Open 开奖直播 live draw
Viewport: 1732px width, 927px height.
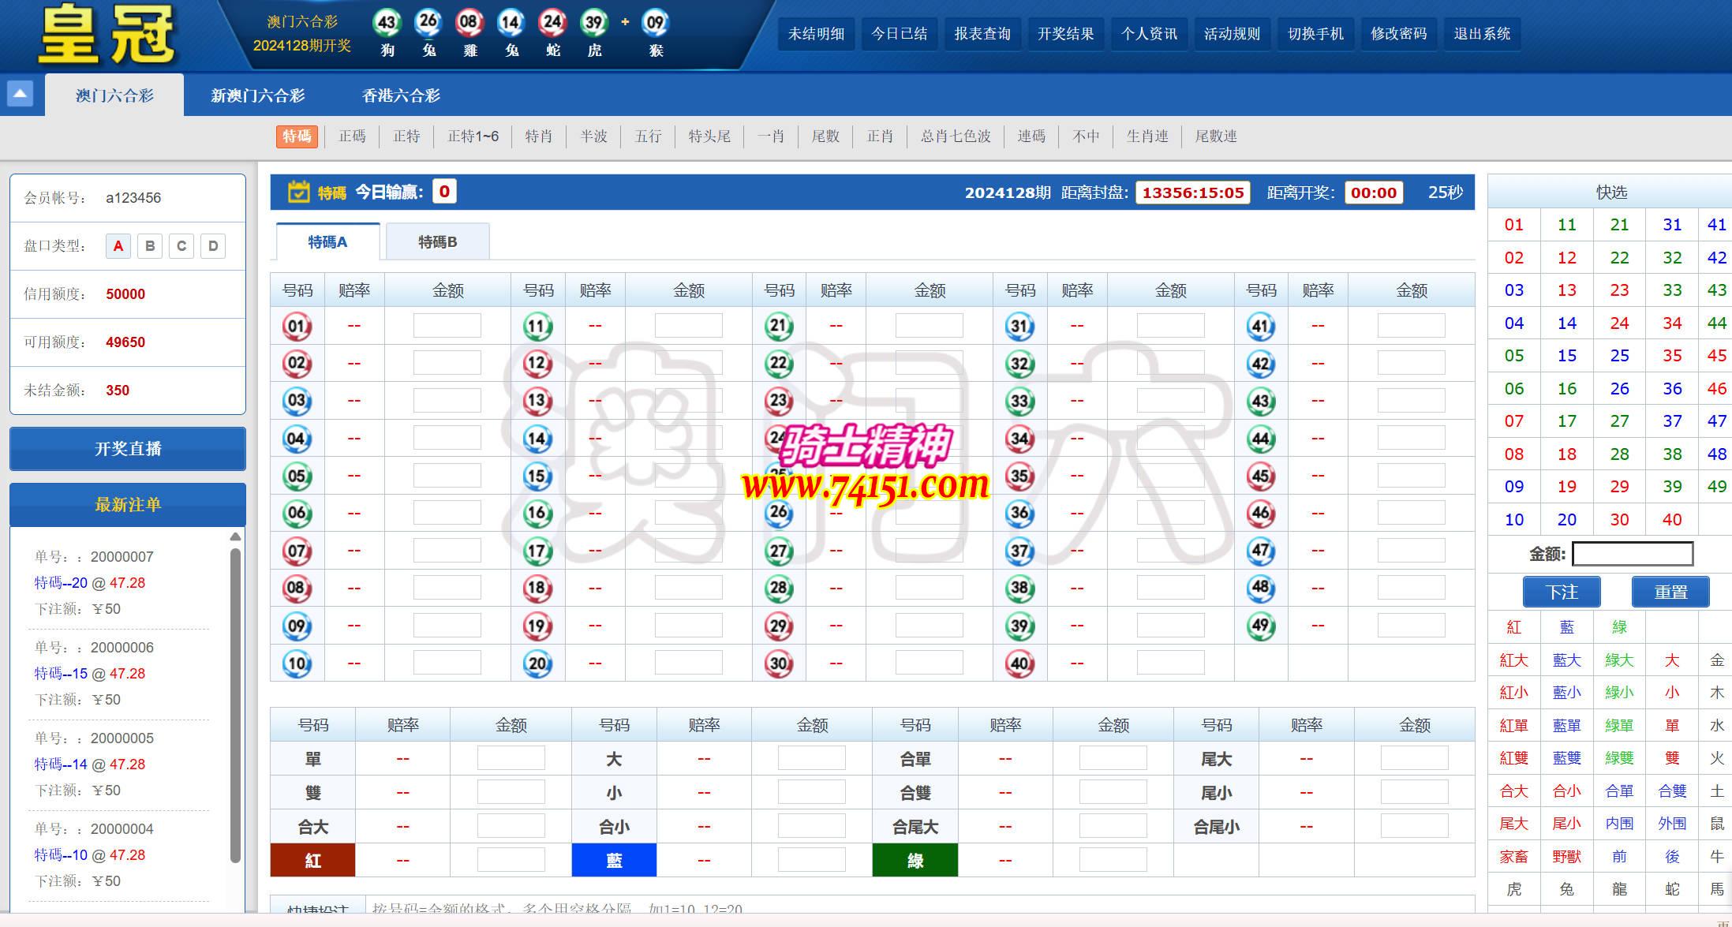pyautogui.click(x=127, y=448)
